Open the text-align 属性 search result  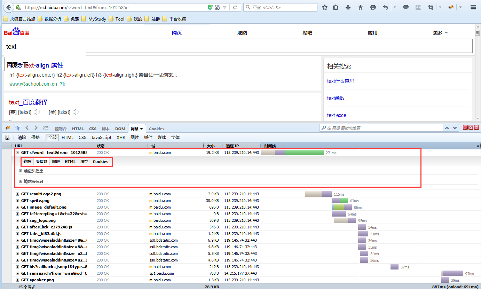(x=36, y=65)
